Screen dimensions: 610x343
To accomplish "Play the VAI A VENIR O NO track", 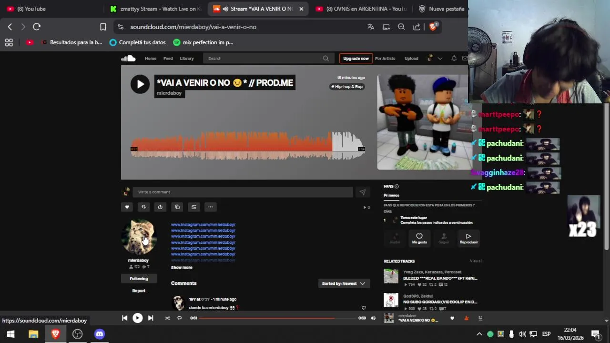I will [x=140, y=84].
